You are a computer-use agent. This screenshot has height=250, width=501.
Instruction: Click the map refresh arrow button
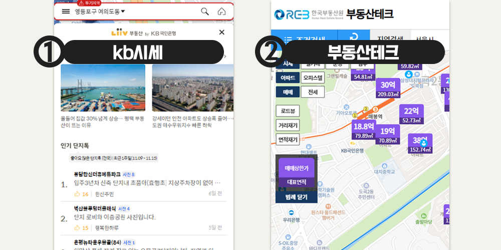[354, 37]
